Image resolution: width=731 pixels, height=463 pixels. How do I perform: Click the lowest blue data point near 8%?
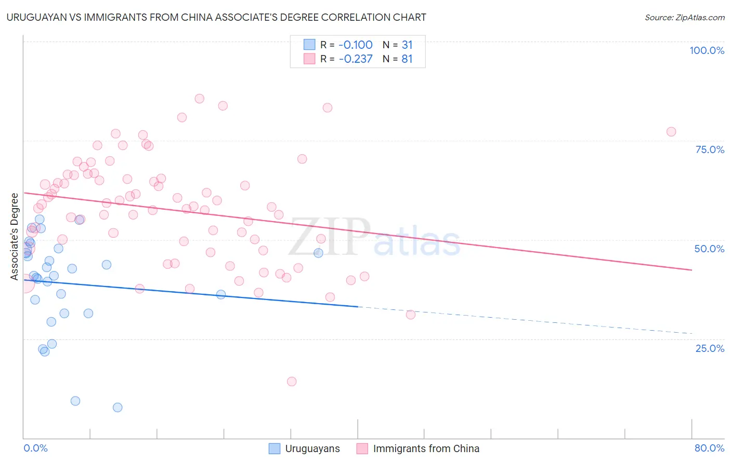click(x=118, y=407)
